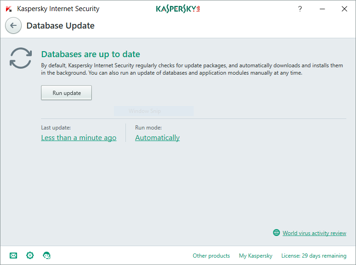Minimize the Kaspersky window
The height and width of the screenshot is (265, 356).
pyautogui.click(x=322, y=9)
